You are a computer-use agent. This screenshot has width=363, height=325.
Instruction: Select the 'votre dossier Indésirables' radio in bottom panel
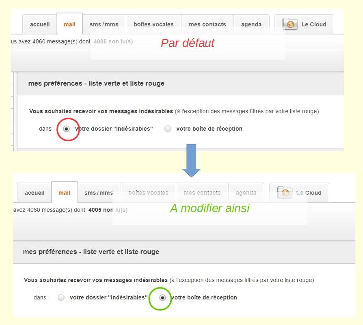click(x=61, y=297)
